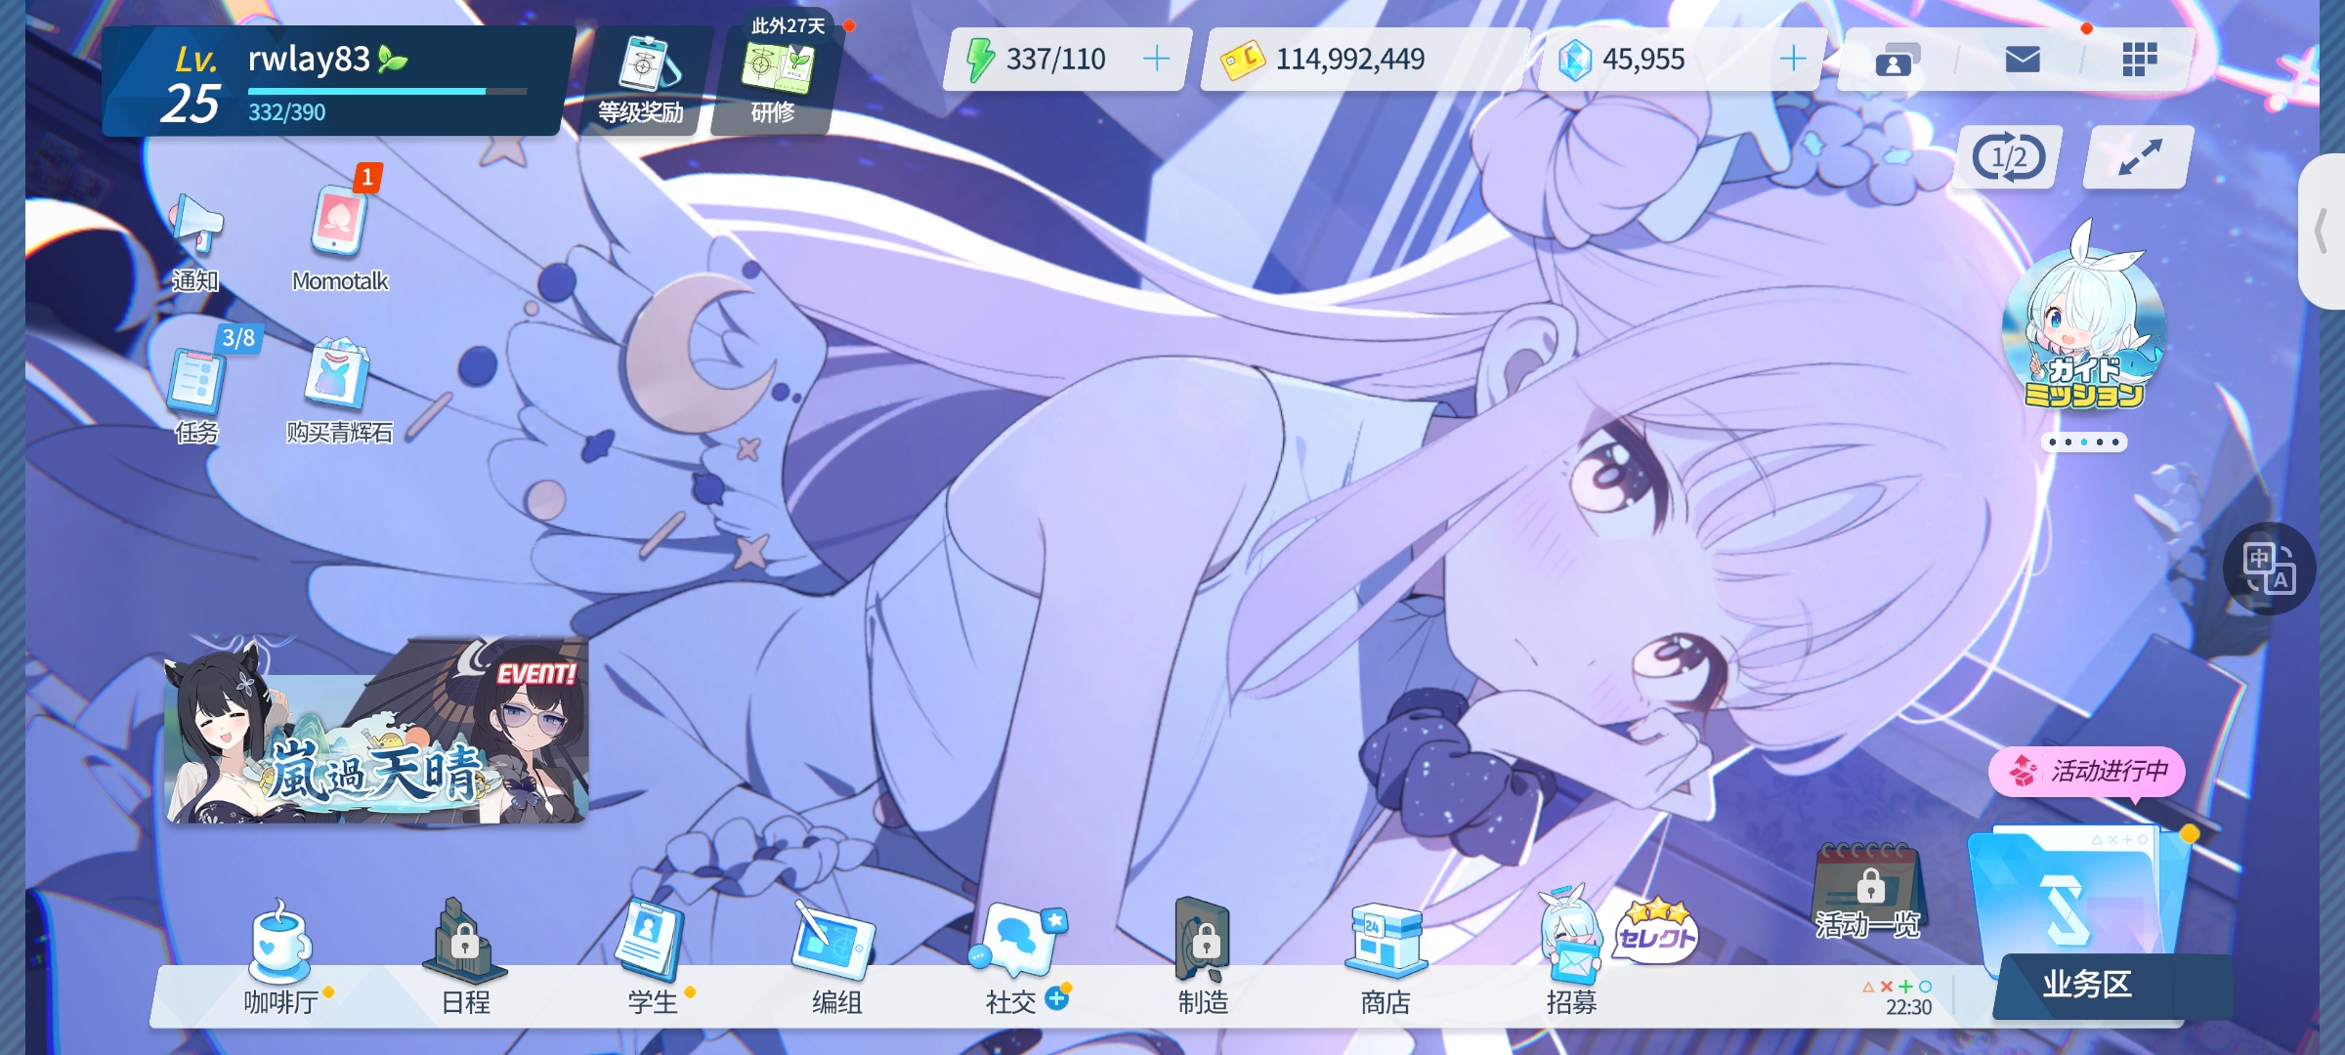Visit the 商店 shop
The width and height of the screenshot is (2345, 1055).
tap(1386, 959)
